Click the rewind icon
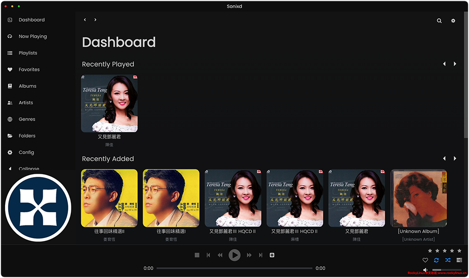Image resolution: width=469 pixels, height=278 pixels. coord(220,255)
